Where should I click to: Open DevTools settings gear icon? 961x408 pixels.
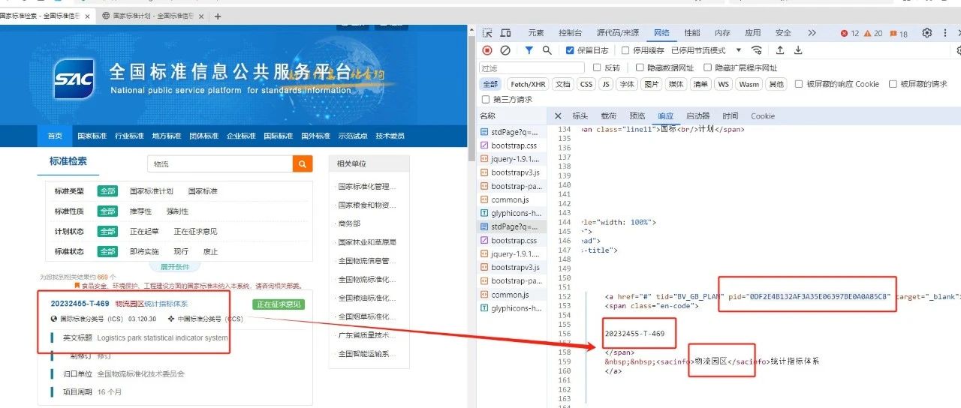(x=927, y=33)
